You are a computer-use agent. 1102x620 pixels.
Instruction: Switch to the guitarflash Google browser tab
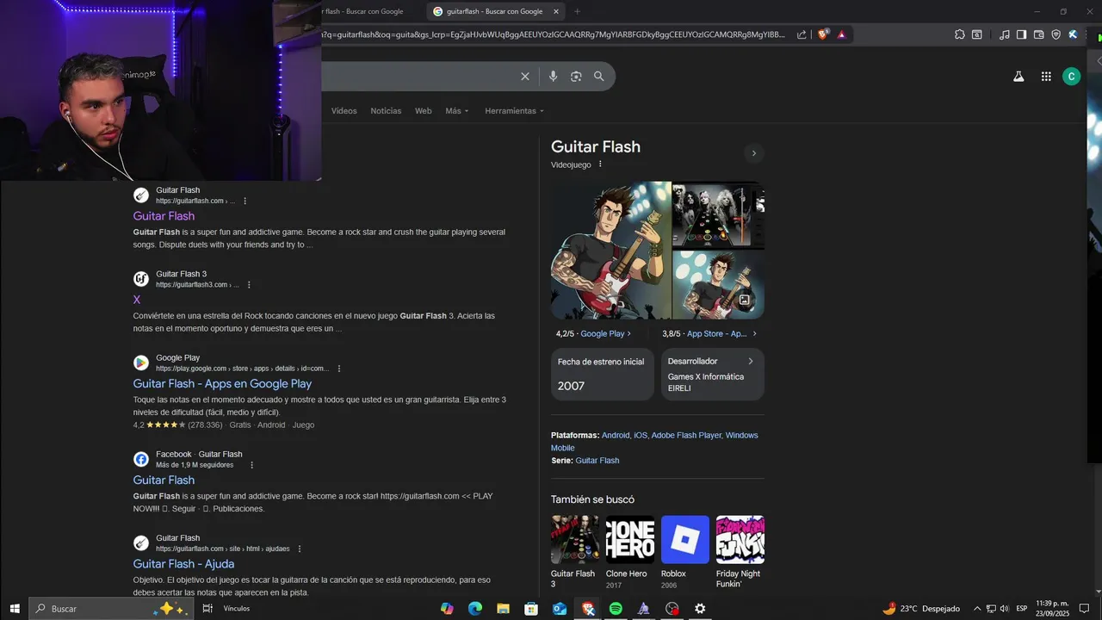coord(493,11)
